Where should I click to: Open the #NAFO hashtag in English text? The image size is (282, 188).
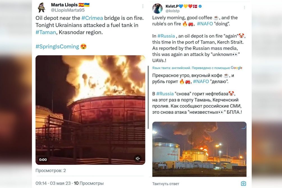click(x=205, y=24)
